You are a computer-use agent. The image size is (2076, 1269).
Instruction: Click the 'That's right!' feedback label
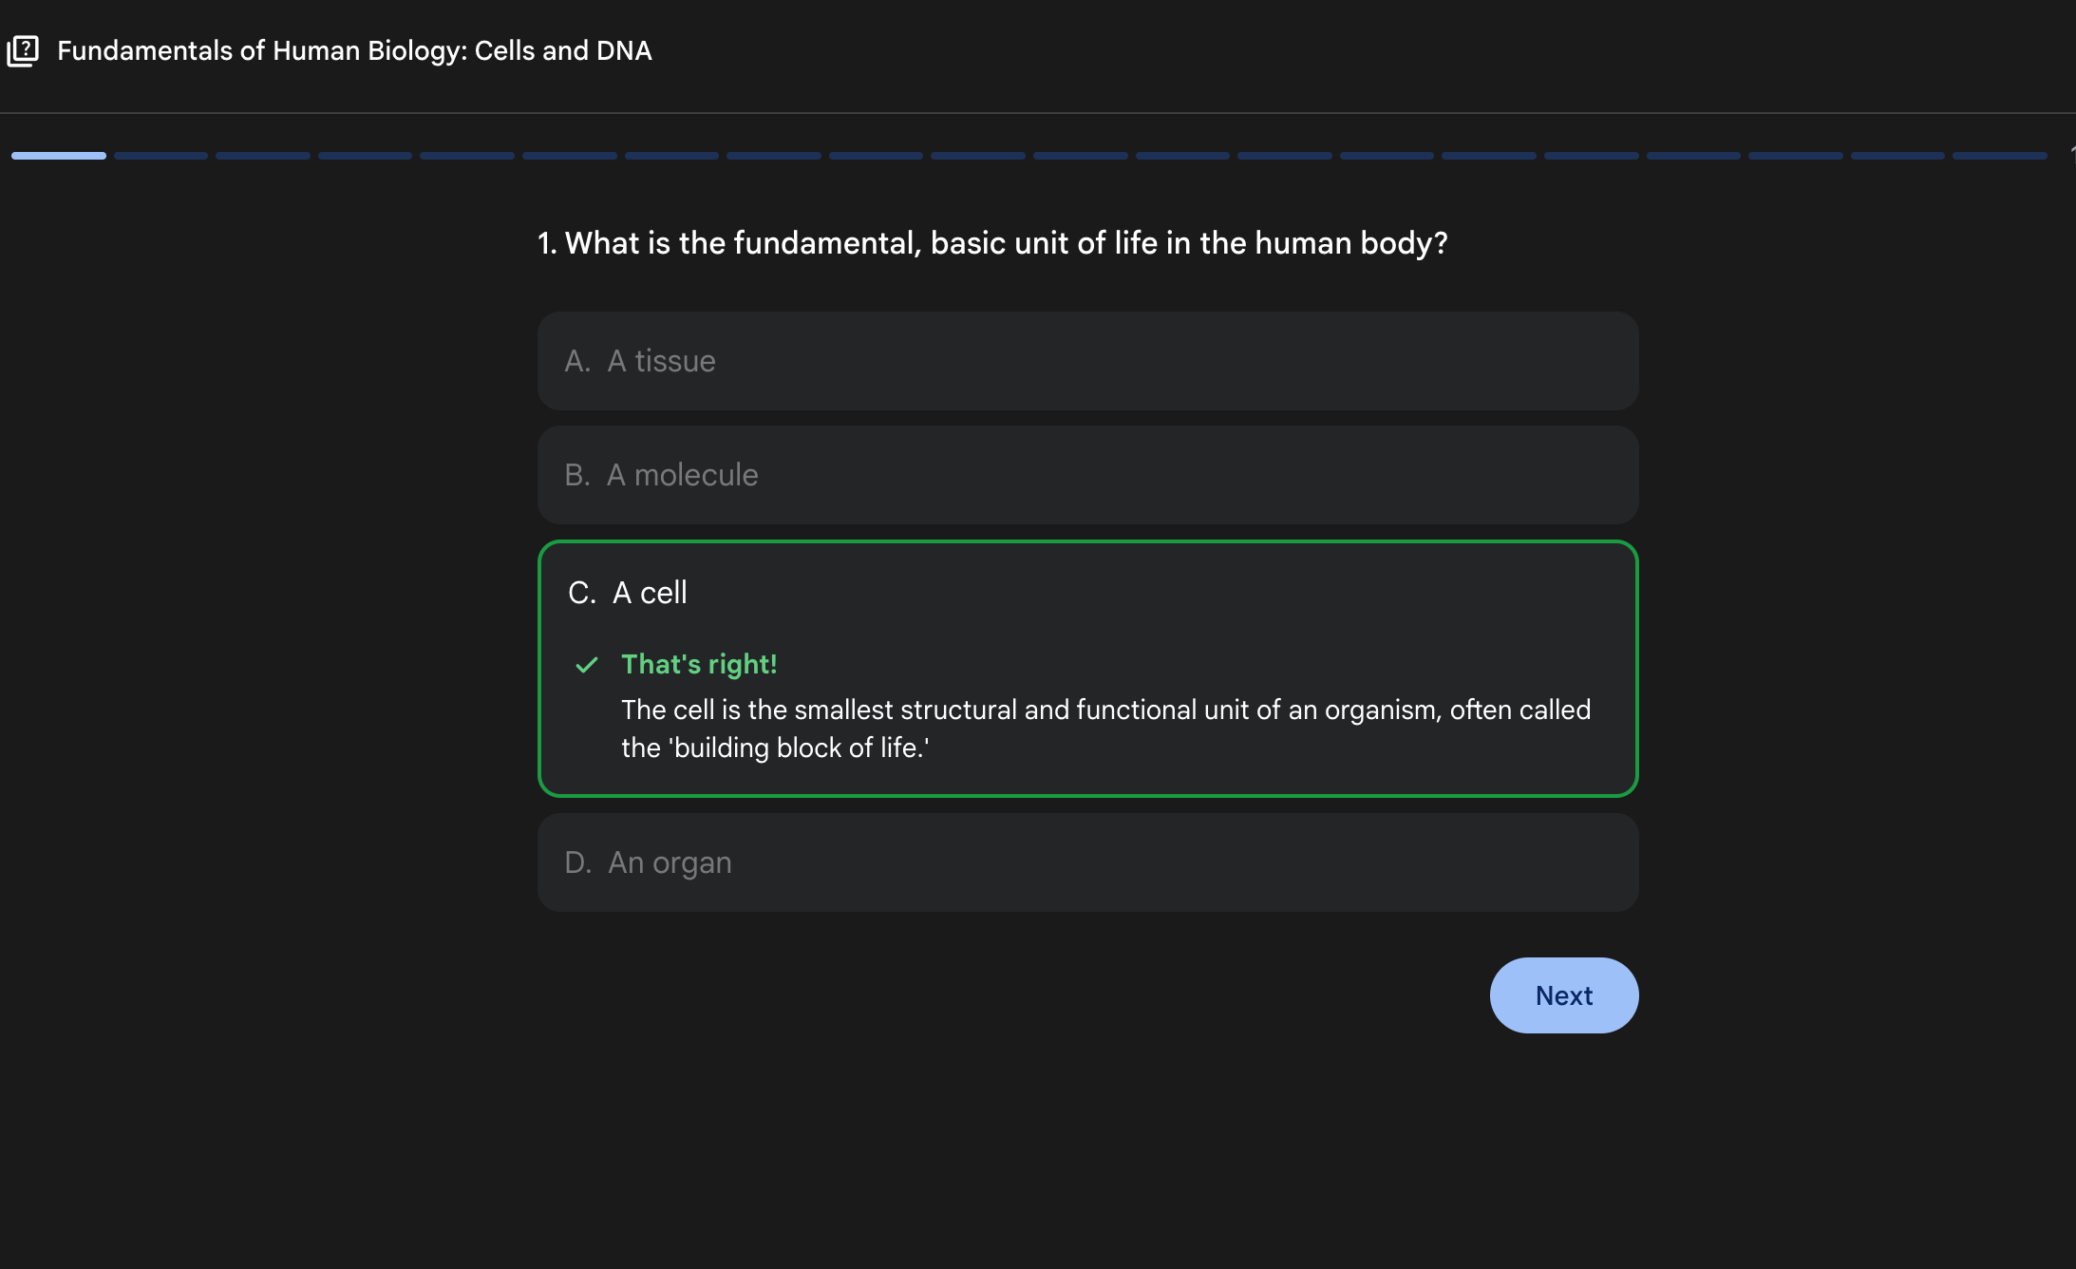(699, 665)
